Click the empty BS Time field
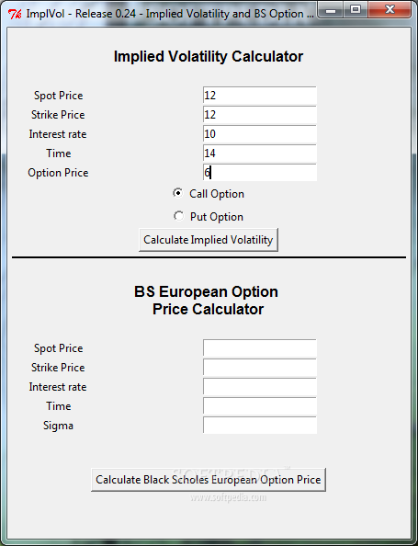The image size is (418, 546). pos(260,406)
